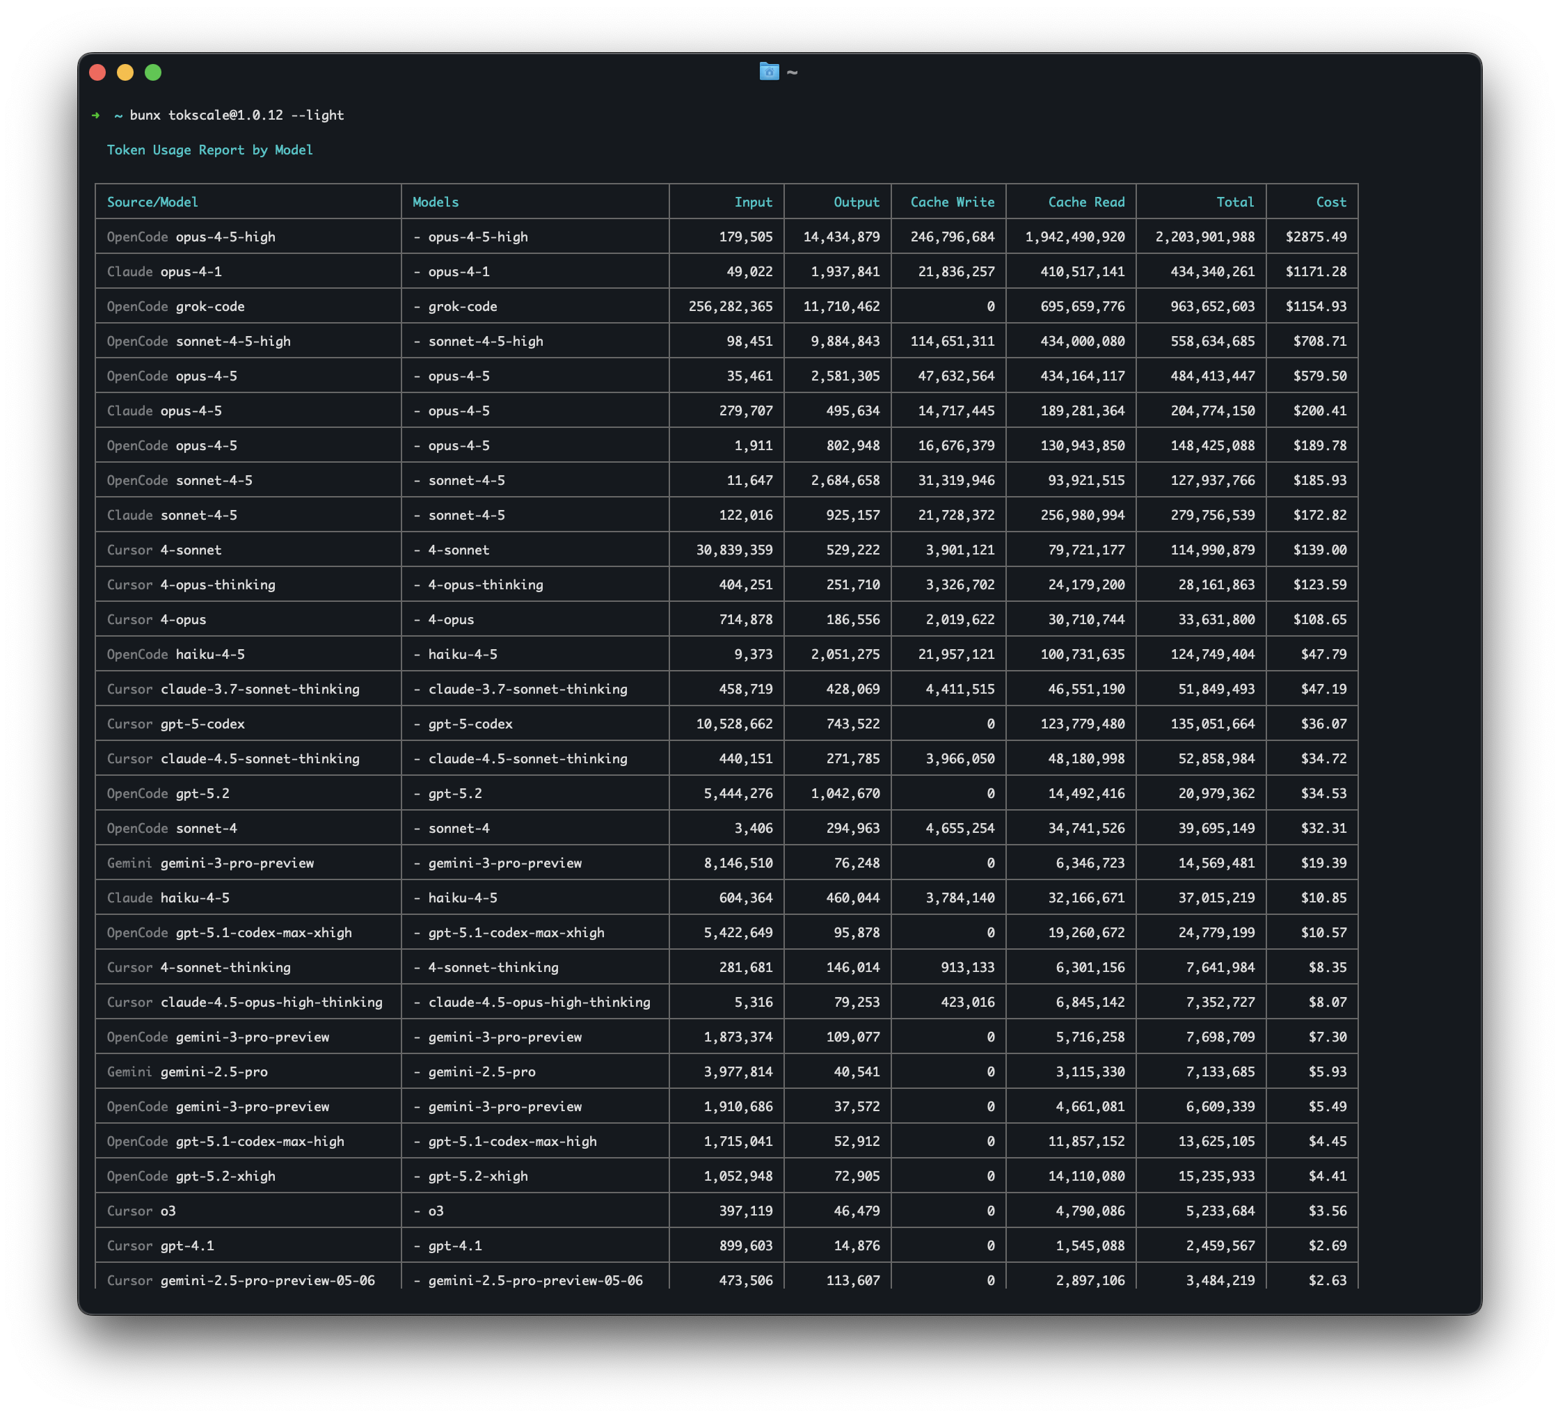Click the $2875.49 cost value
The image size is (1560, 1418).
(1319, 237)
